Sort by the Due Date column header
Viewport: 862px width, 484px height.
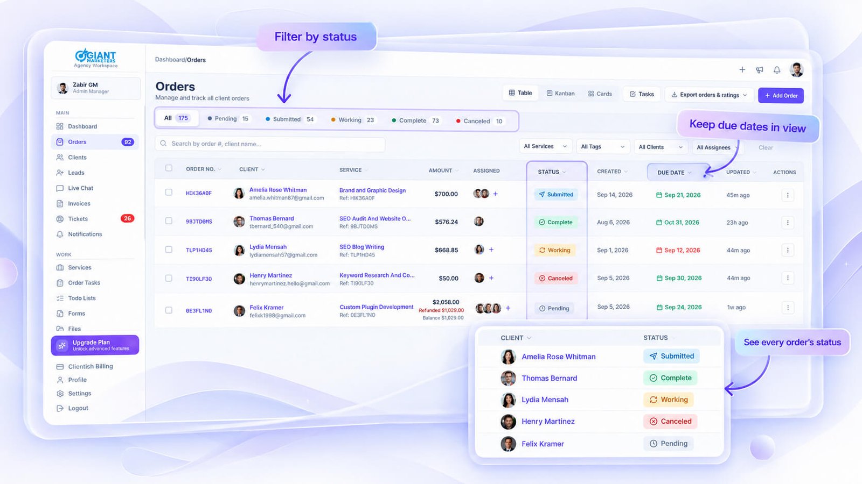[675, 173]
